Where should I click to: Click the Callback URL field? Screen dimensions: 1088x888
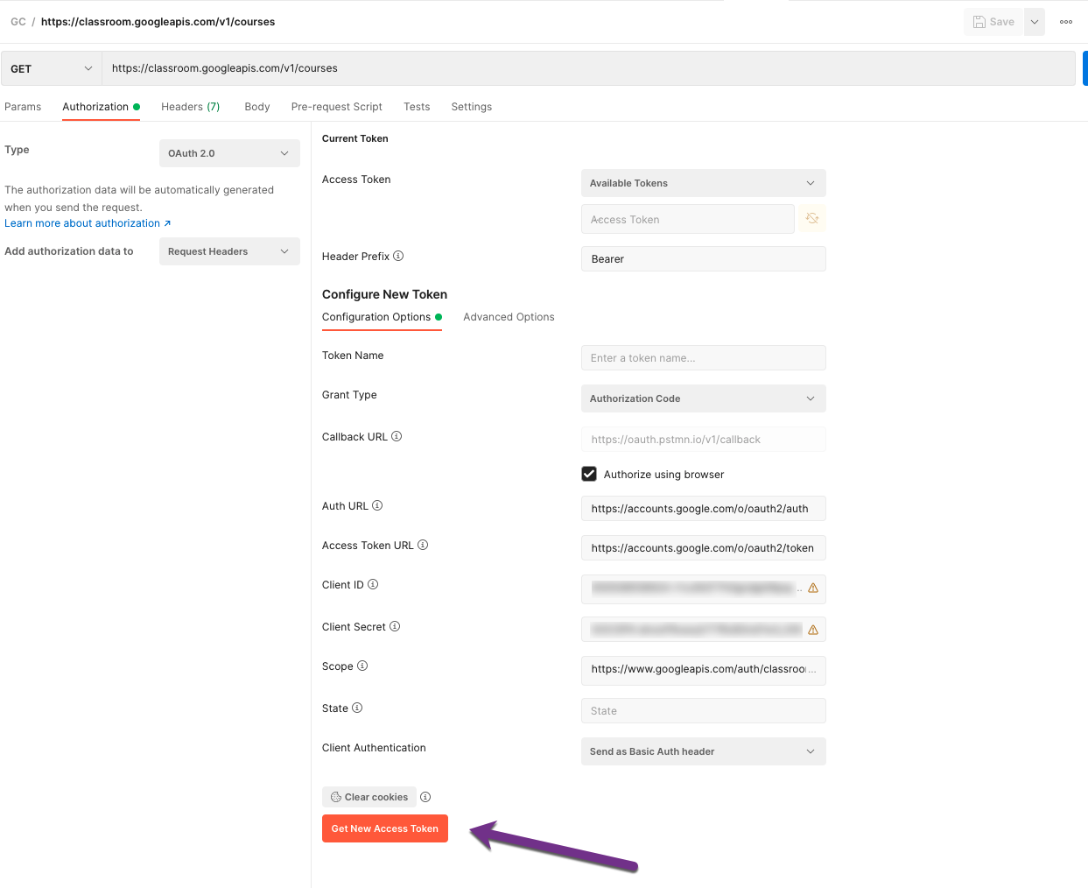click(703, 440)
